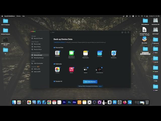Open Google Chrome from the dock
The width and height of the screenshot is (161, 121).
(49, 102)
